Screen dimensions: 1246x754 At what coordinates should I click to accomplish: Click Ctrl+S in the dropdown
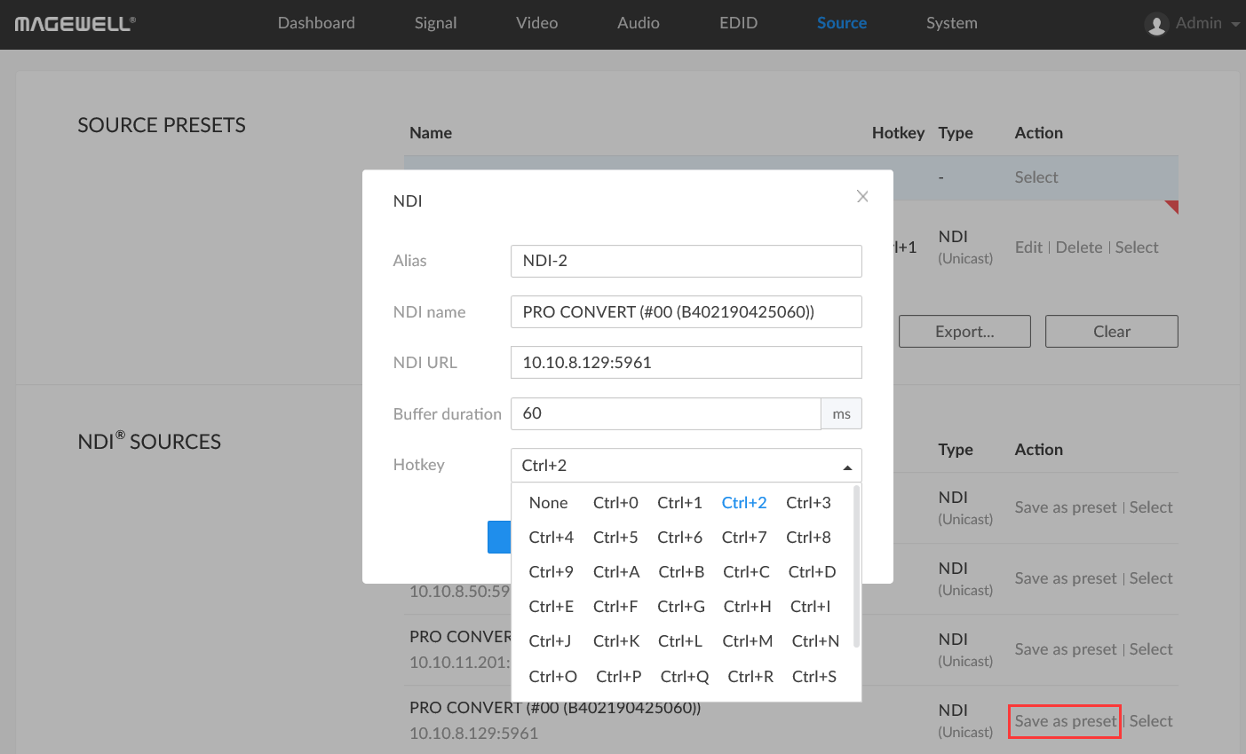pos(814,677)
